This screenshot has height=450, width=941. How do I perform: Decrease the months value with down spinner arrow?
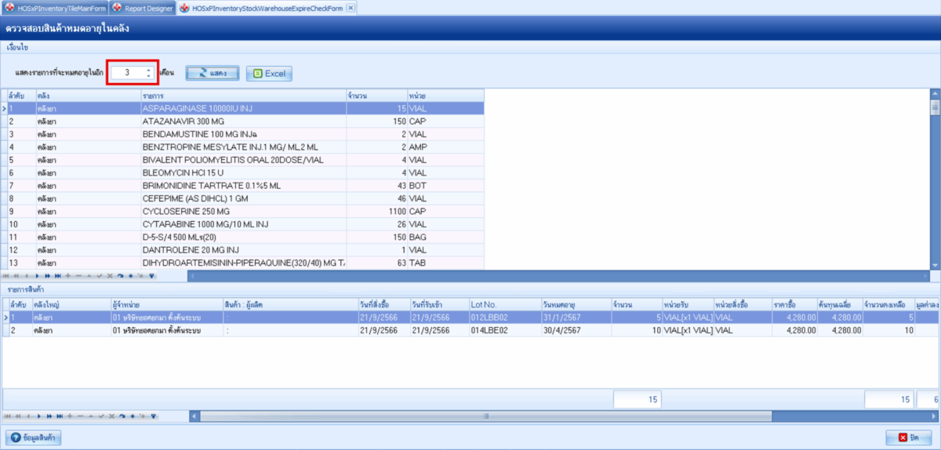point(148,76)
